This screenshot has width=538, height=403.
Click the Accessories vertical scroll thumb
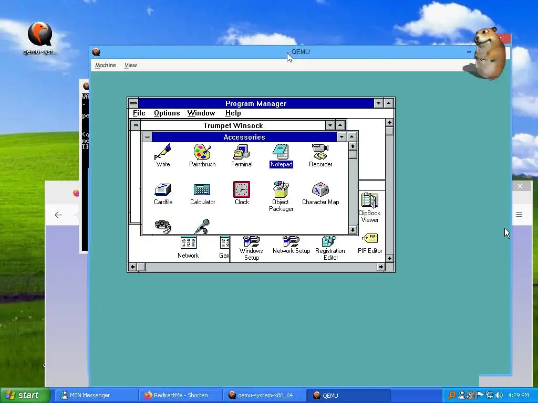(x=353, y=155)
